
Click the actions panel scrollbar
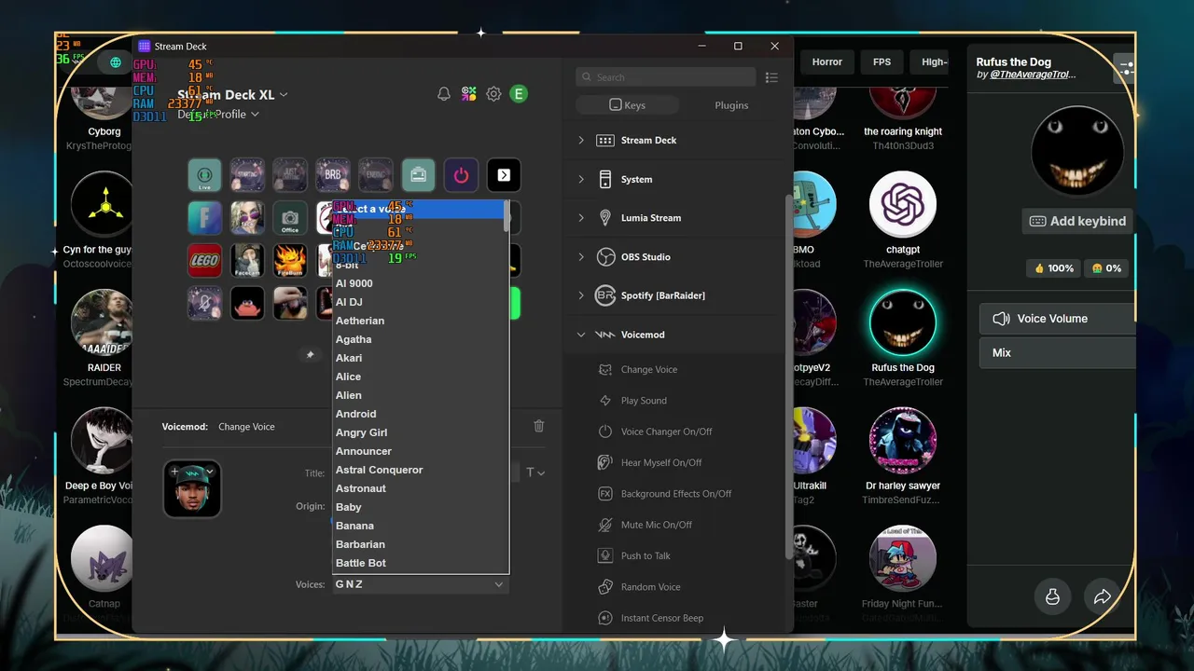[789, 377]
